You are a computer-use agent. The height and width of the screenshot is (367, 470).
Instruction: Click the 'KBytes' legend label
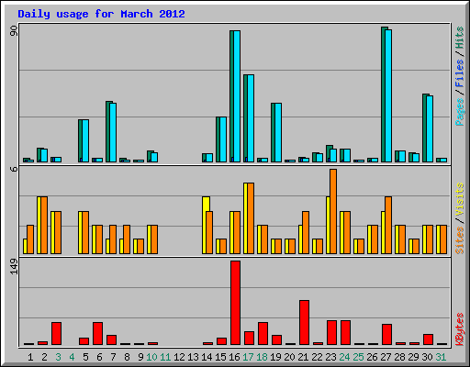460,329
